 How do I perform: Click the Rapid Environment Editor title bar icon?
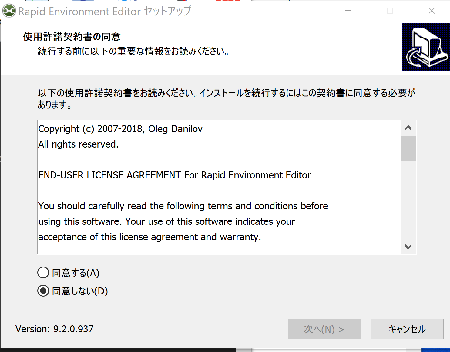click(9, 11)
